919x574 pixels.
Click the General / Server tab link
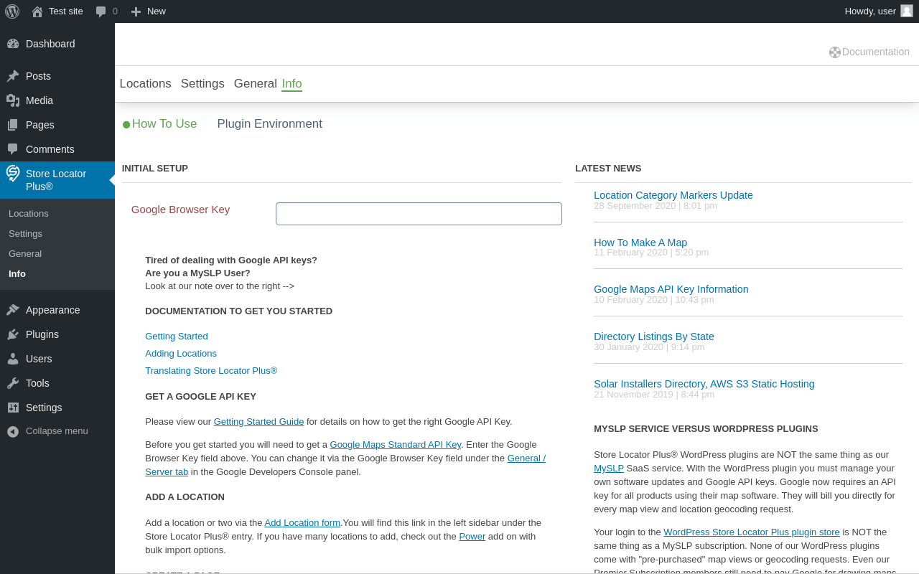(526, 458)
